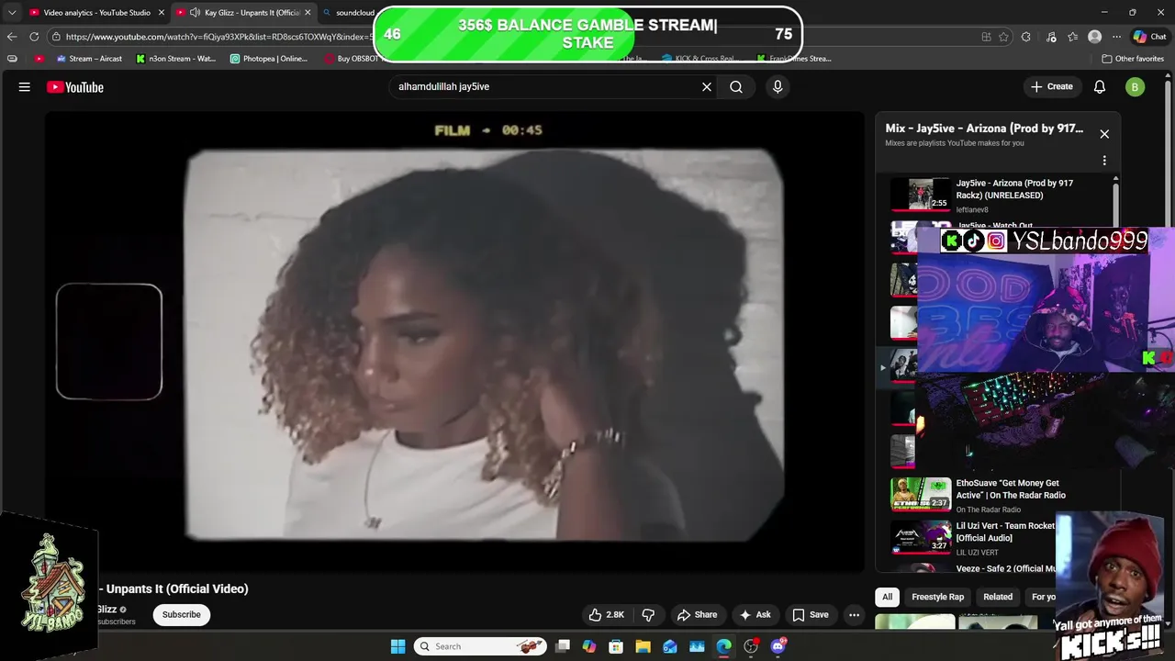The width and height of the screenshot is (1175, 661).
Task: Switch to Edge in the taskbar
Action: pos(724,646)
